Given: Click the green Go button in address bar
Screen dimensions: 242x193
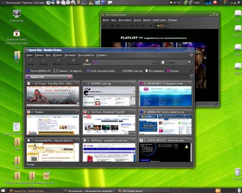Looking at the screenshot, I should 157,62.
